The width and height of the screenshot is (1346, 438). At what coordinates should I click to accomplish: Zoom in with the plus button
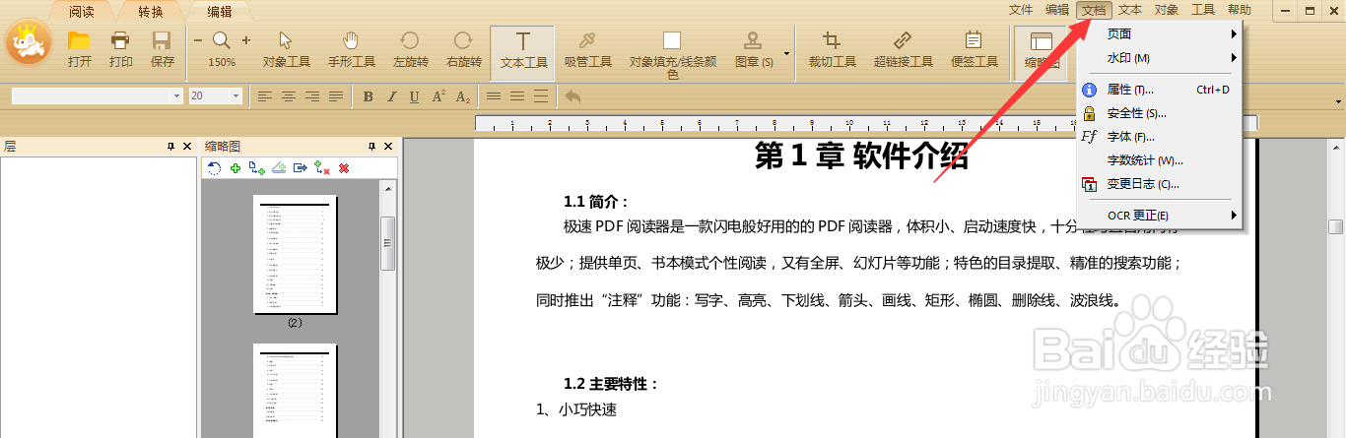[246, 40]
